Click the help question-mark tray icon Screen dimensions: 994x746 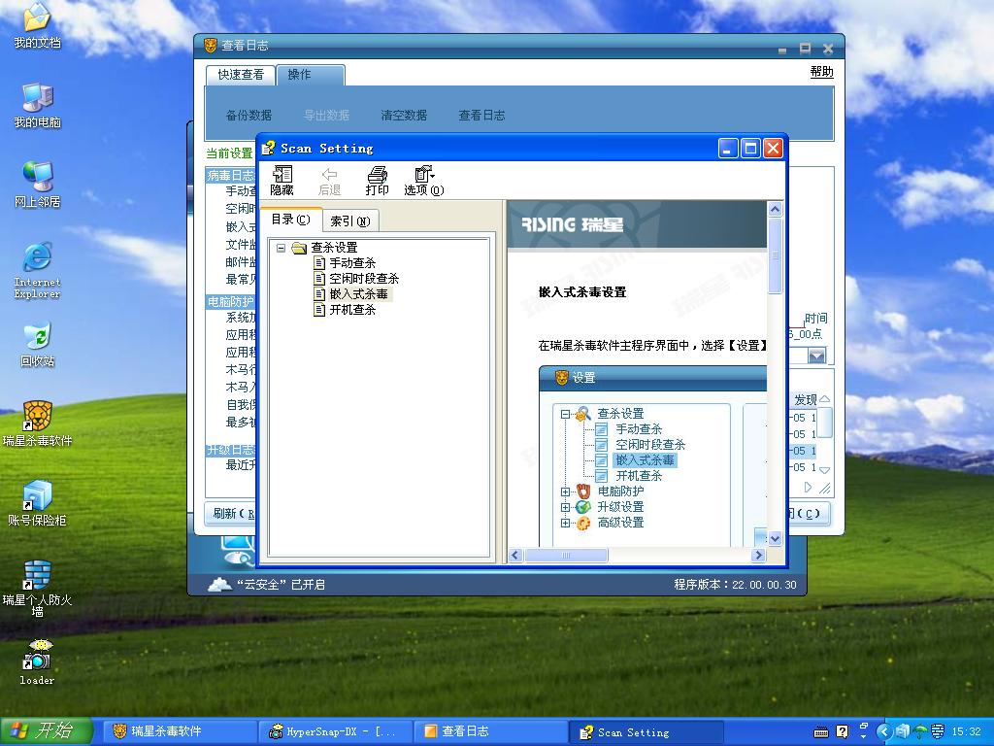[x=842, y=732]
